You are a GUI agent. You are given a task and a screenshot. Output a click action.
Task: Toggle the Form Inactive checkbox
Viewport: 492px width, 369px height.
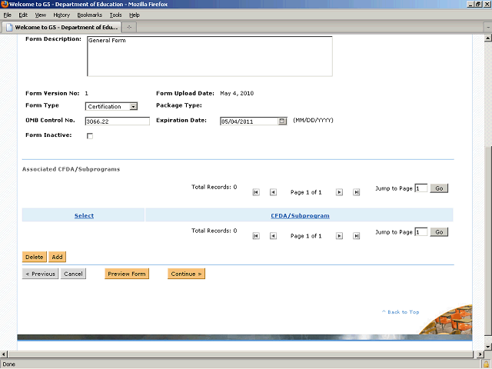tap(90, 136)
